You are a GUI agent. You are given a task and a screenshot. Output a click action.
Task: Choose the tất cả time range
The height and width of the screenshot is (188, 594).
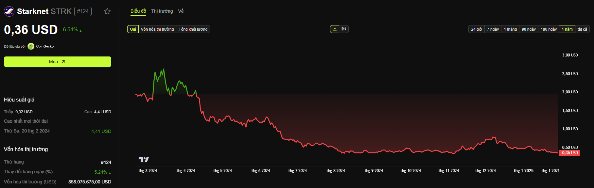tap(582, 29)
